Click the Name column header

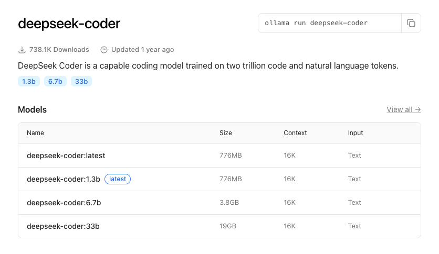tap(35, 133)
